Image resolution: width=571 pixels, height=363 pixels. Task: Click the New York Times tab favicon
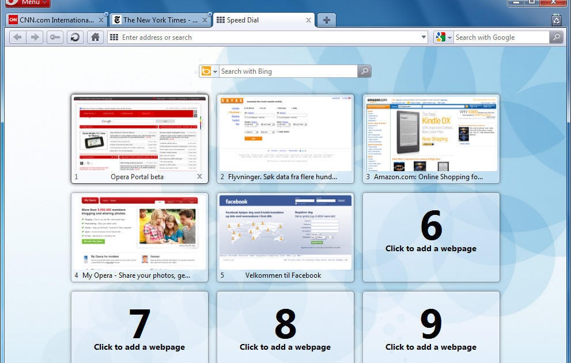(x=117, y=20)
